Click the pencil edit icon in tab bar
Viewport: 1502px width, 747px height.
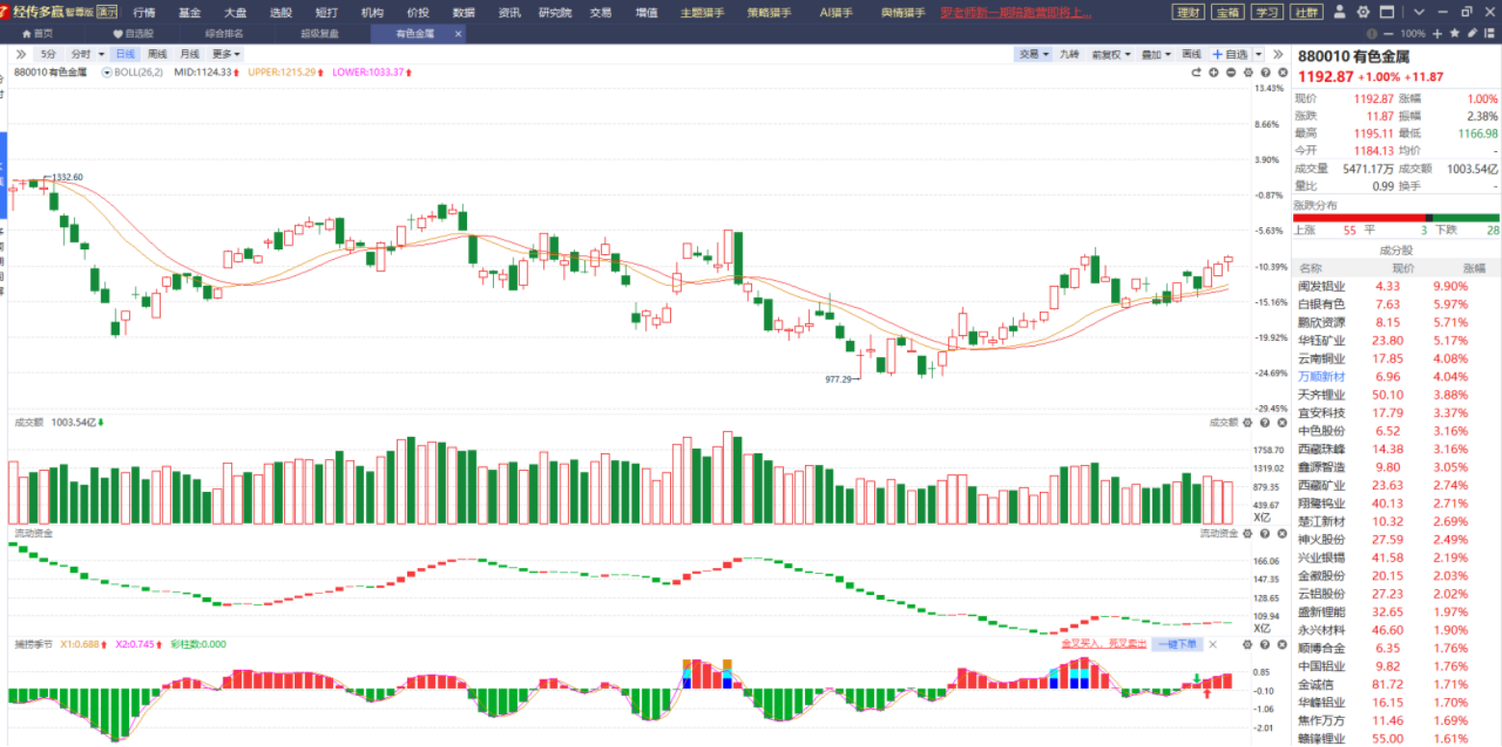point(1472,33)
